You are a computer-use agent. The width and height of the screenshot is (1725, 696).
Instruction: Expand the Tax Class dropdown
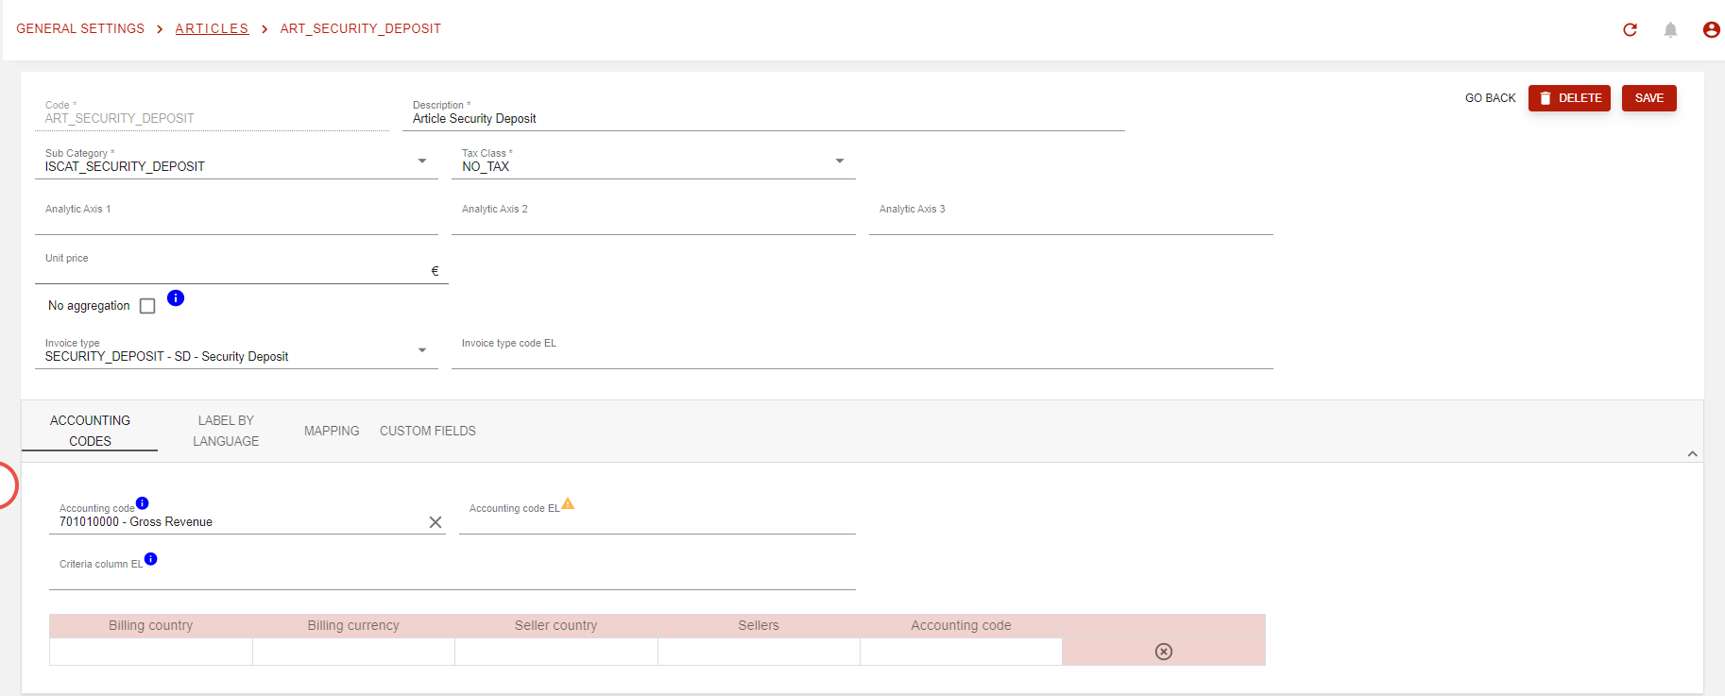[840, 161]
